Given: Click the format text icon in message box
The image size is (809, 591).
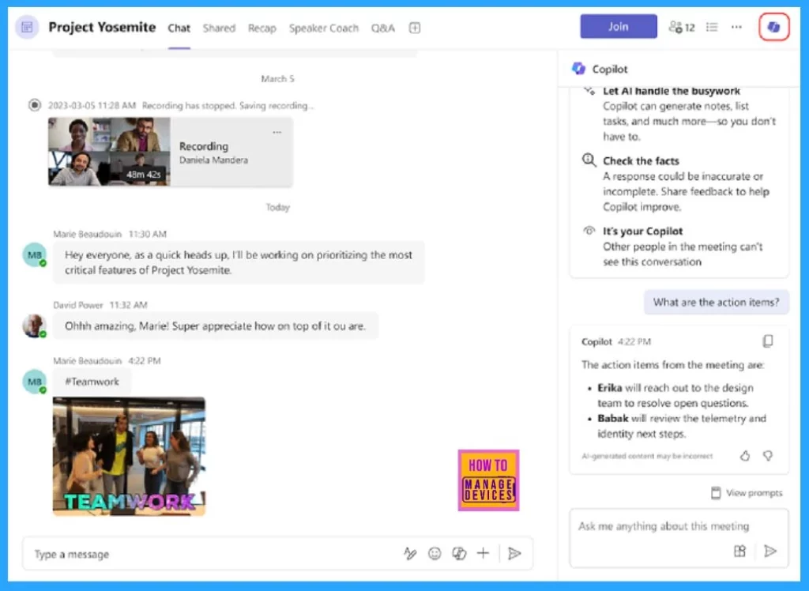Looking at the screenshot, I should (410, 553).
